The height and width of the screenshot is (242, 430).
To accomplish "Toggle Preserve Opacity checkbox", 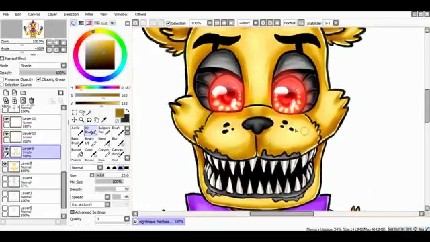I will 2,79.
